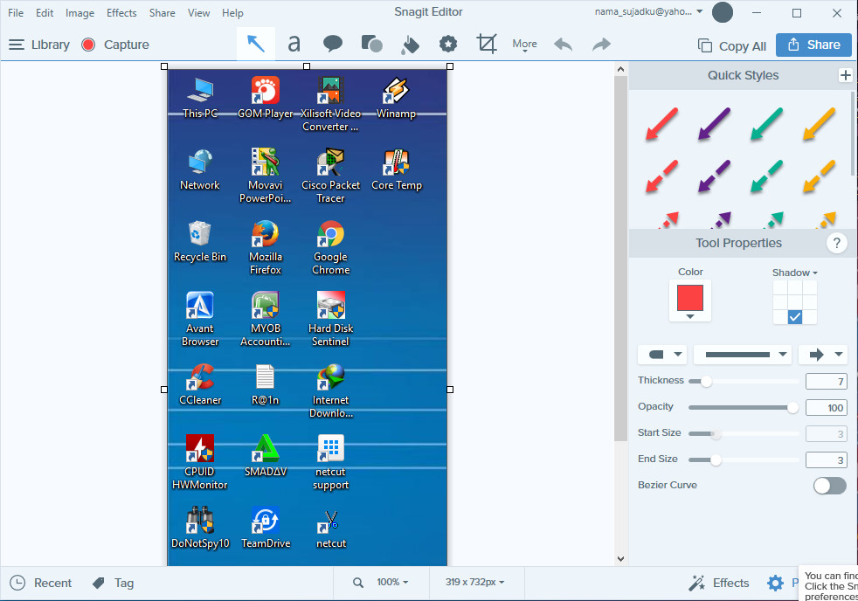Open the Help menu
858x601 pixels.
pyautogui.click(x=232, y=12)
